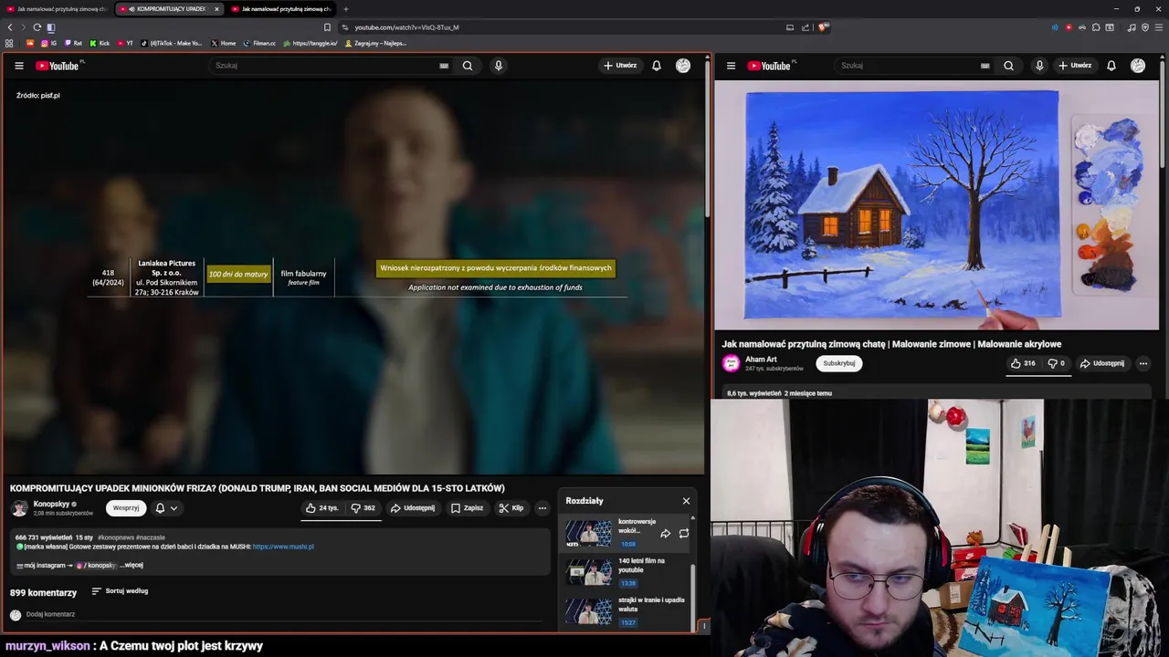Start voice search in left YouTube window

[498, 66]
